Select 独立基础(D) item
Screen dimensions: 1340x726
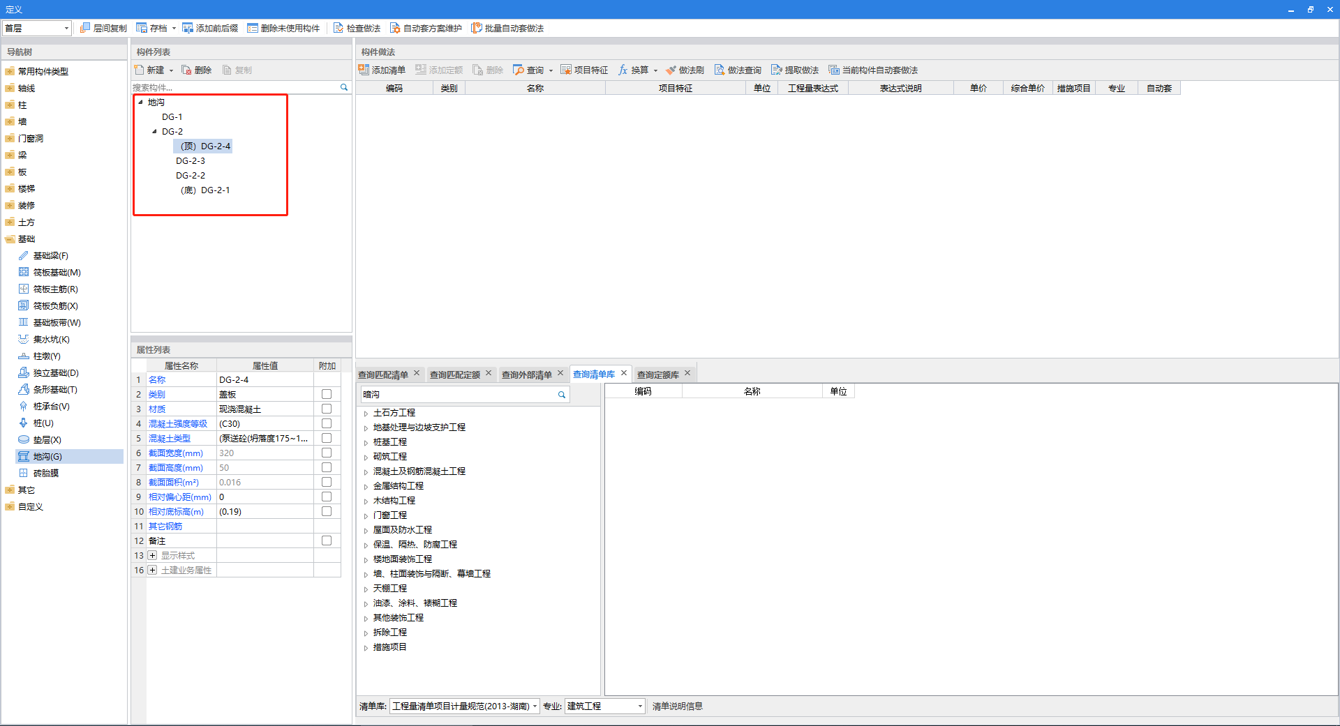pyautogui.click(x=56, y=373)
